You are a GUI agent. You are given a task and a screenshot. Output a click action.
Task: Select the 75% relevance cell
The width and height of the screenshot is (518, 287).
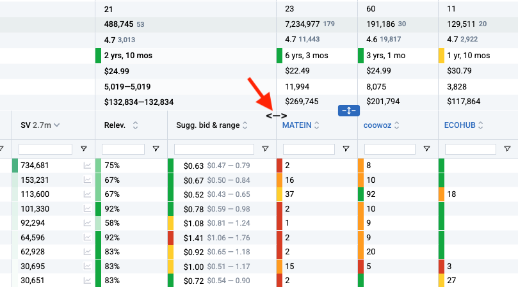click(x=112, y=166)
